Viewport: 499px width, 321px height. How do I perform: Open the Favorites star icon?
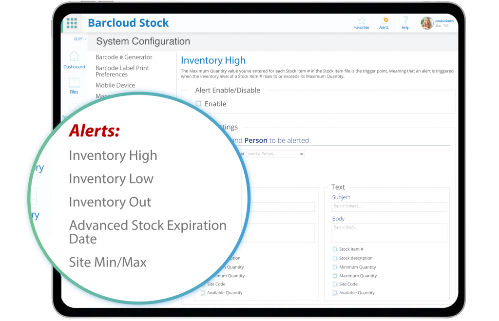point(362,20)
